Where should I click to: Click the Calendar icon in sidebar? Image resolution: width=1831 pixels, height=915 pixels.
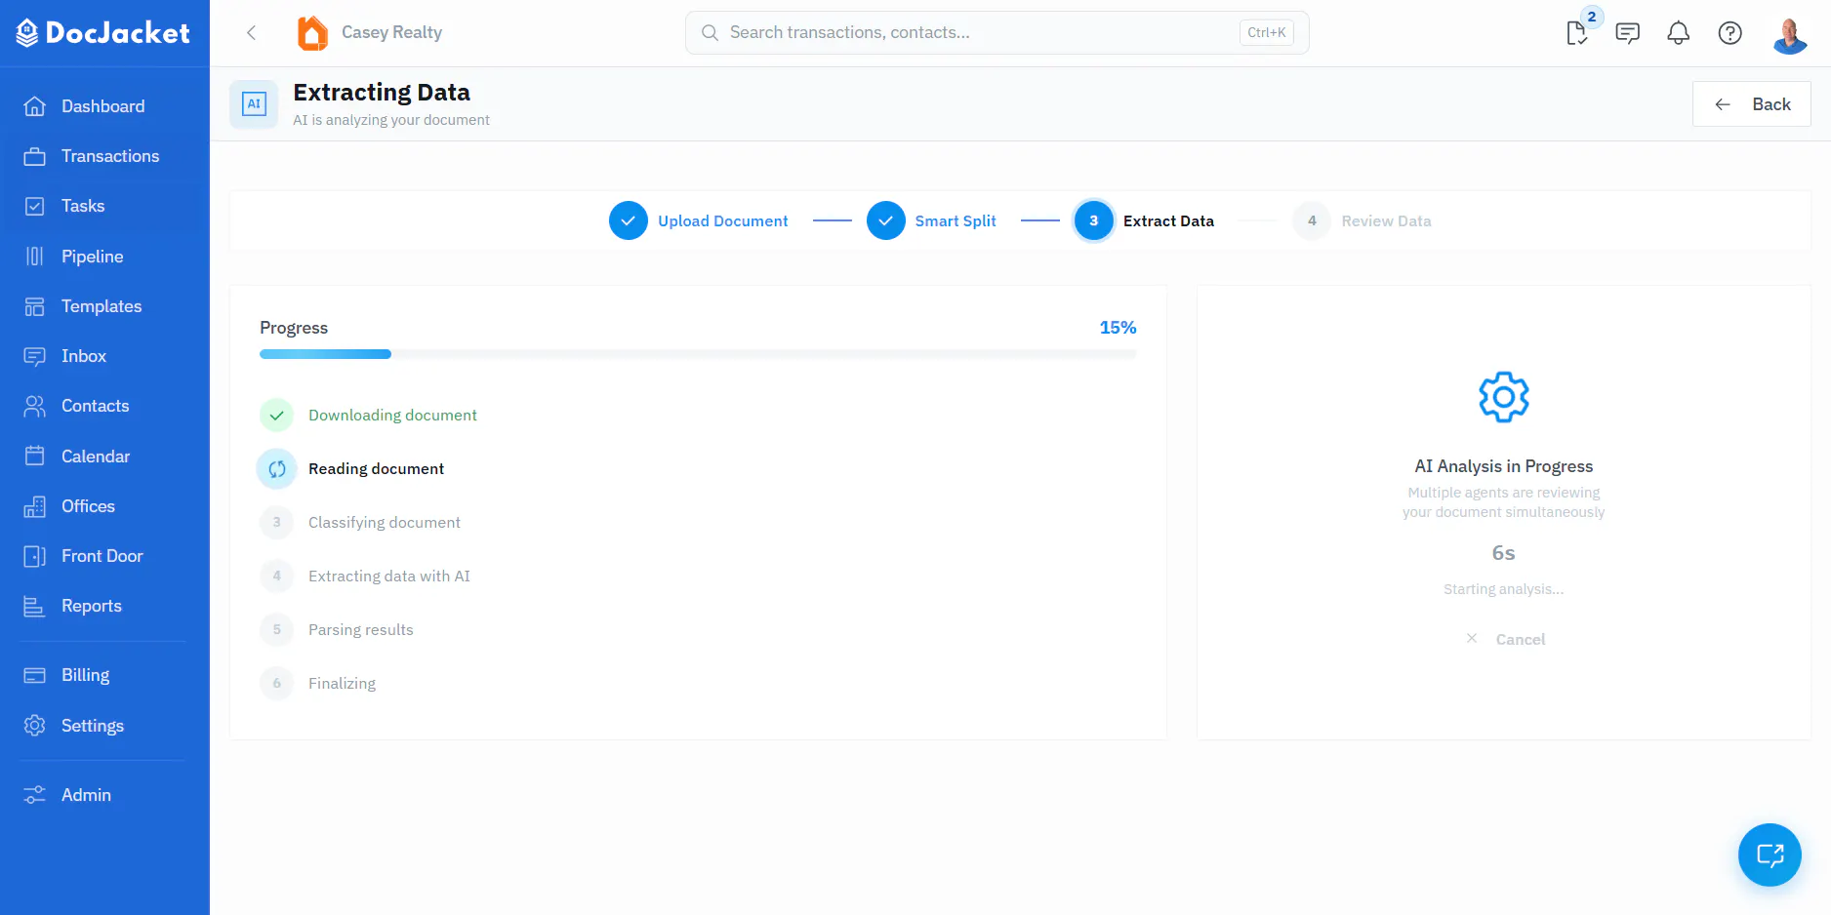point(35,457)
